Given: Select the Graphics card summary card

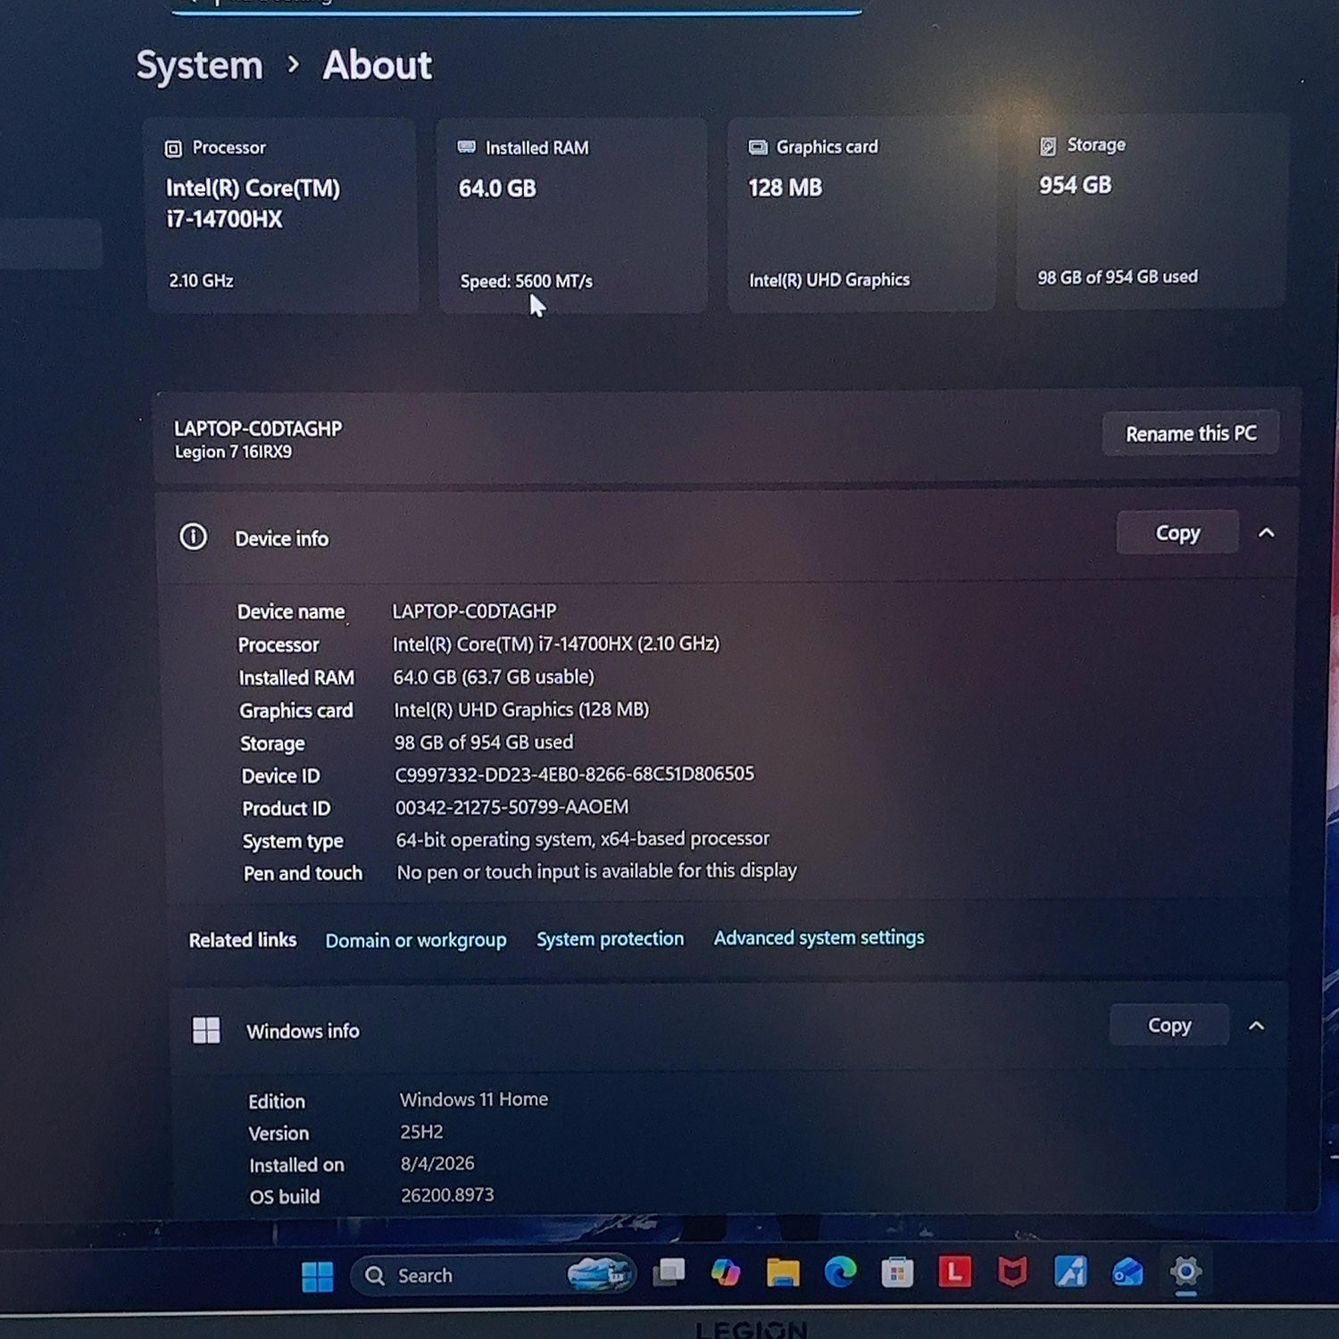Looking at the screenshot, I should pos(861,213).
